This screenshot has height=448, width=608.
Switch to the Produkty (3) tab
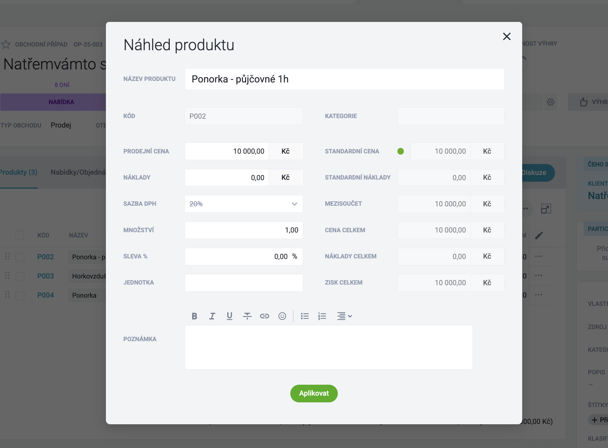pos(18,172)
